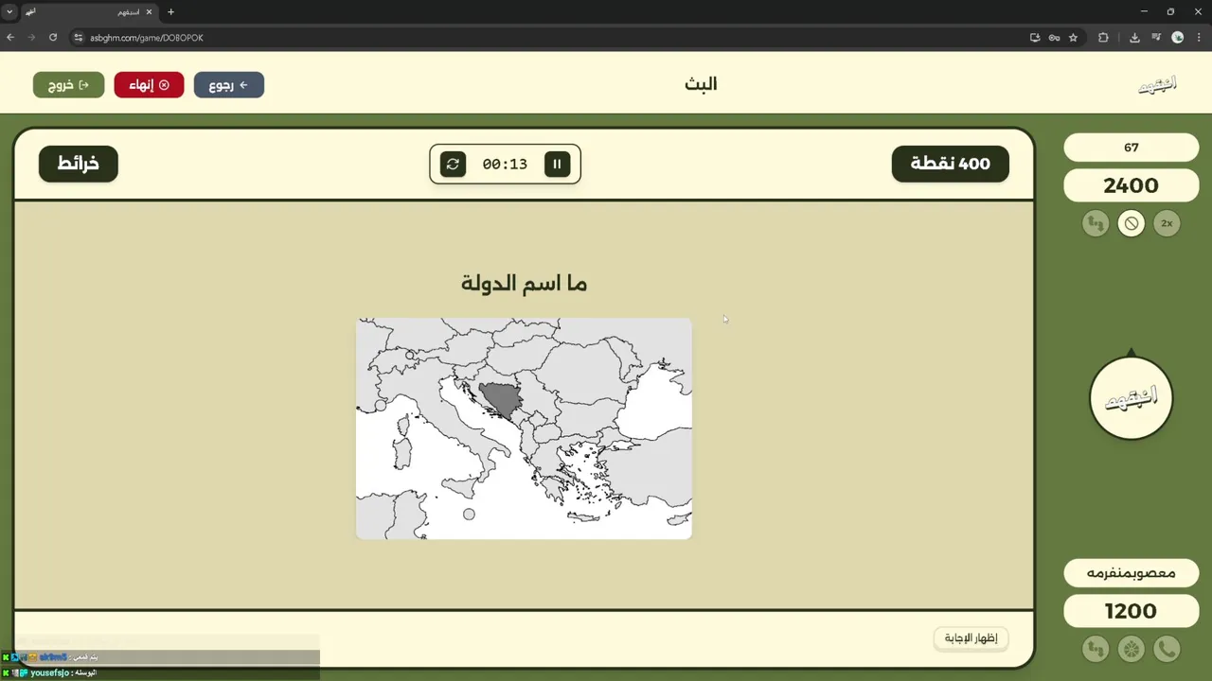The width and height of the screenshot is (1212, 681).
Task: Click the question text ما اسم الدولة
Action: click(x=524, y=283)
